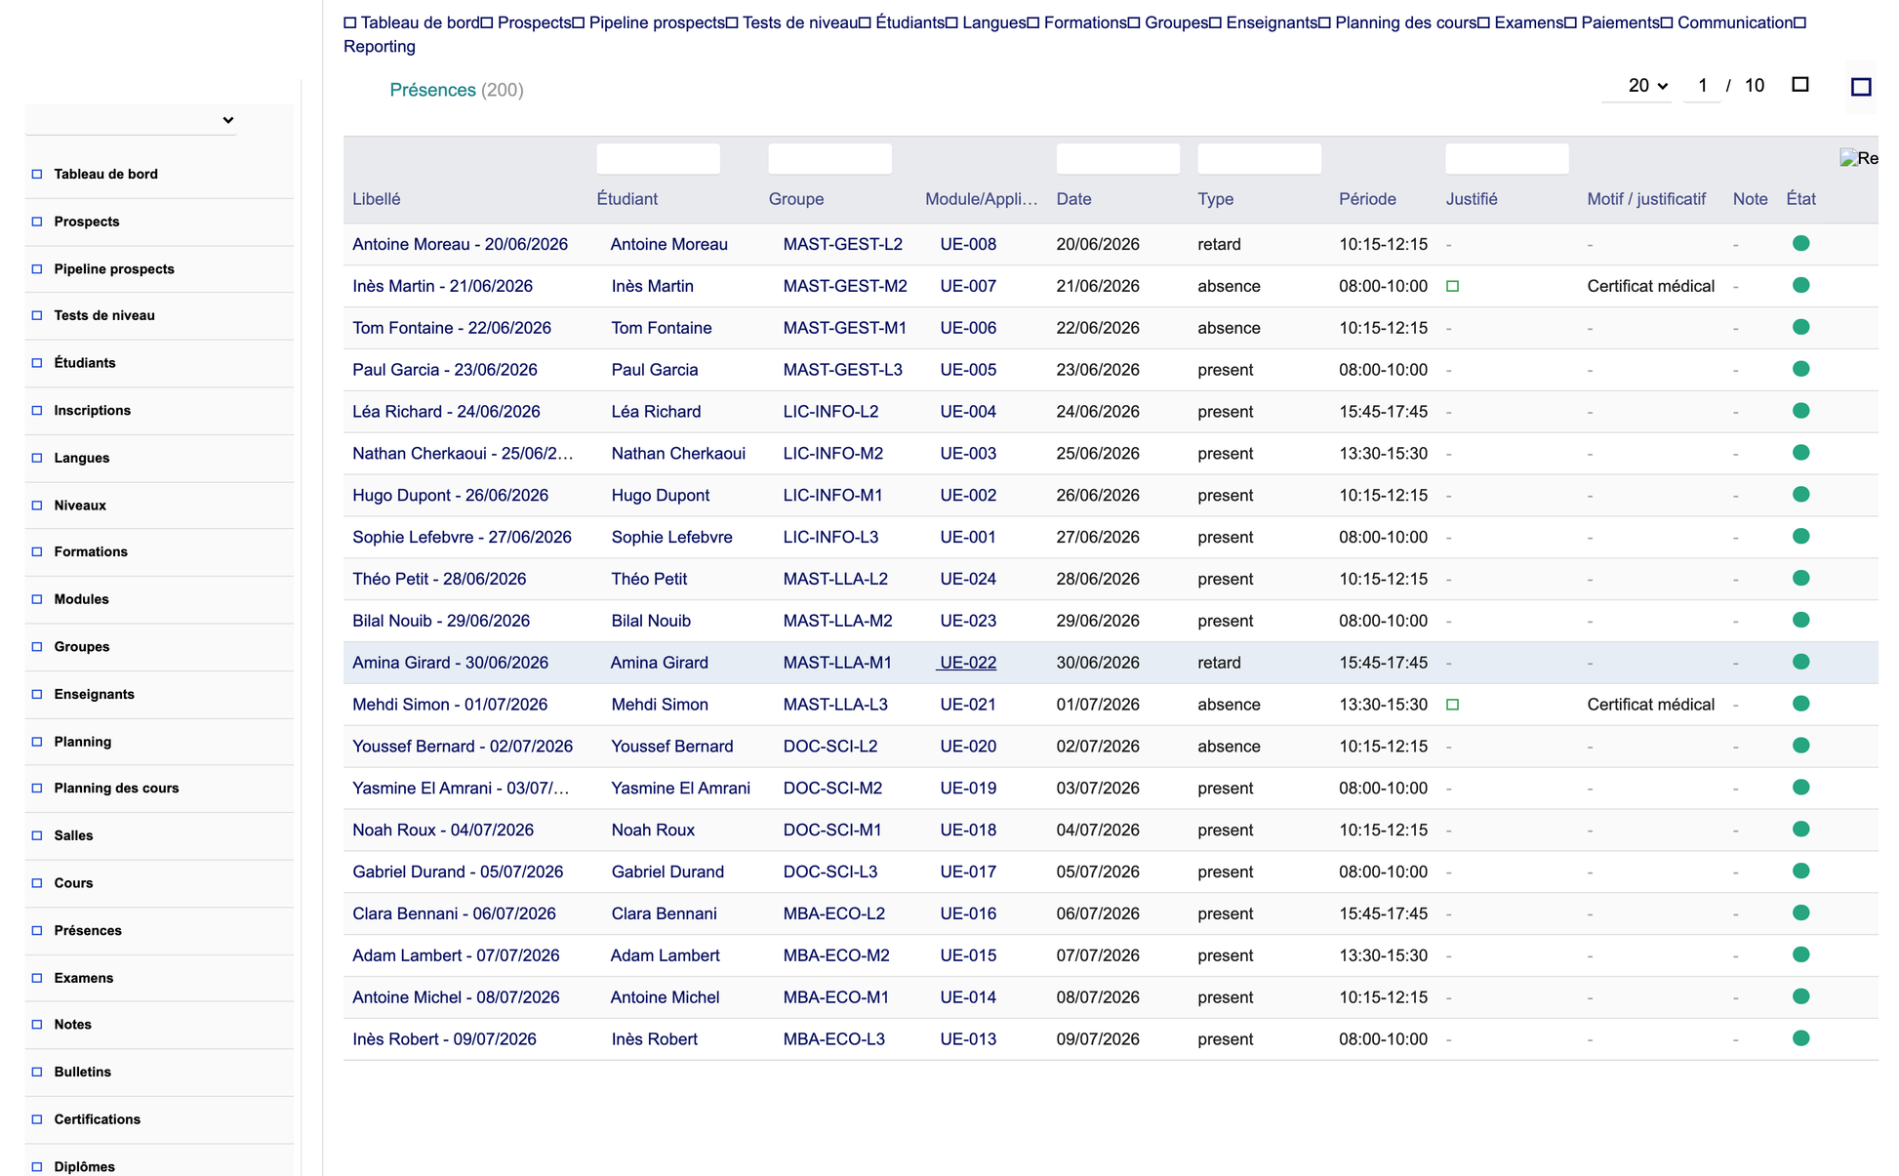
Task: Click the Groupes sidebar icon
Action: coord(37,647)
